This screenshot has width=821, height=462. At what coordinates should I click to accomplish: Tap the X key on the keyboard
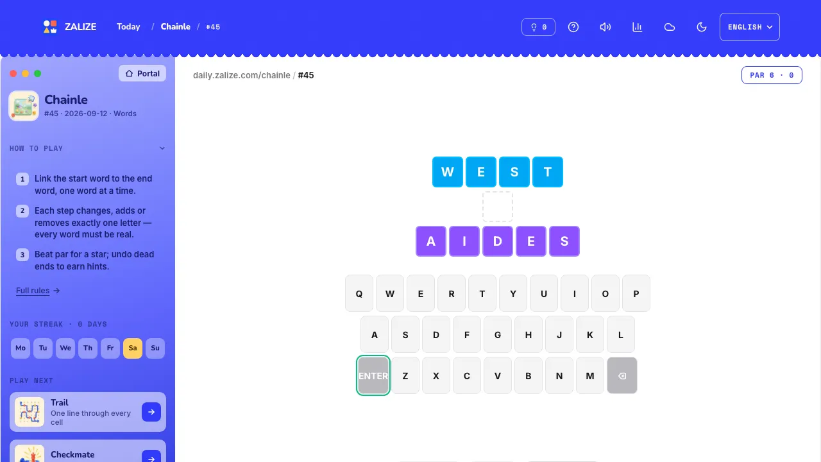tap(436, 375)
